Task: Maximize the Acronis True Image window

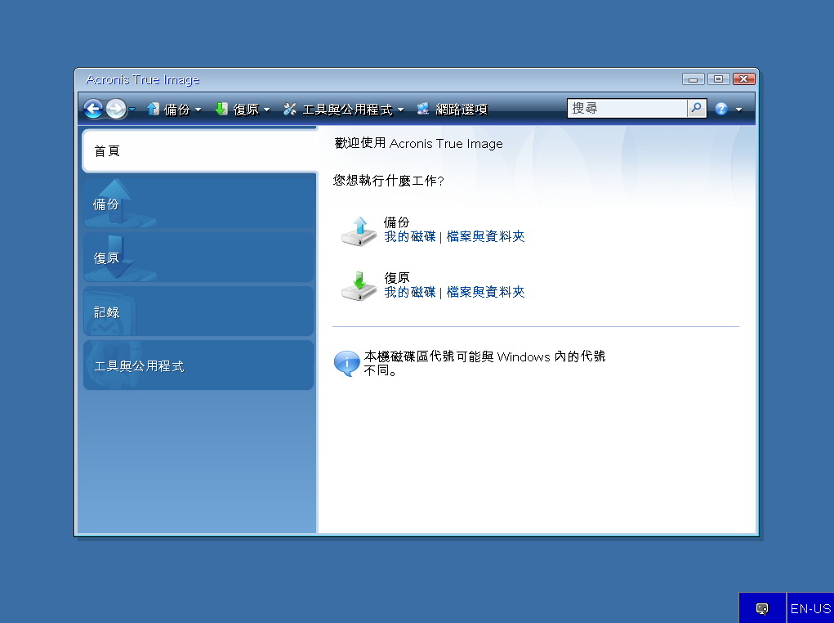Action: (718, 79)
